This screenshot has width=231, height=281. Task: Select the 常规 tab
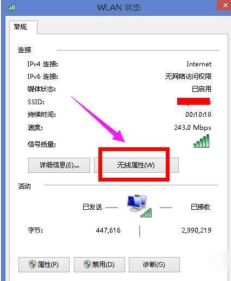click(x=21, y=27)
